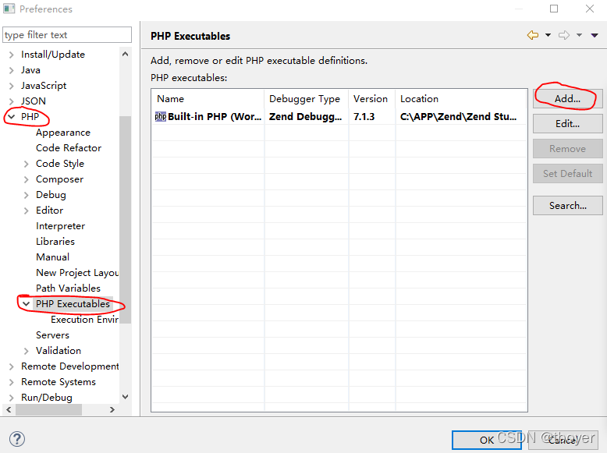
Task: Expand the Composer node
Action: pos(26,179)
